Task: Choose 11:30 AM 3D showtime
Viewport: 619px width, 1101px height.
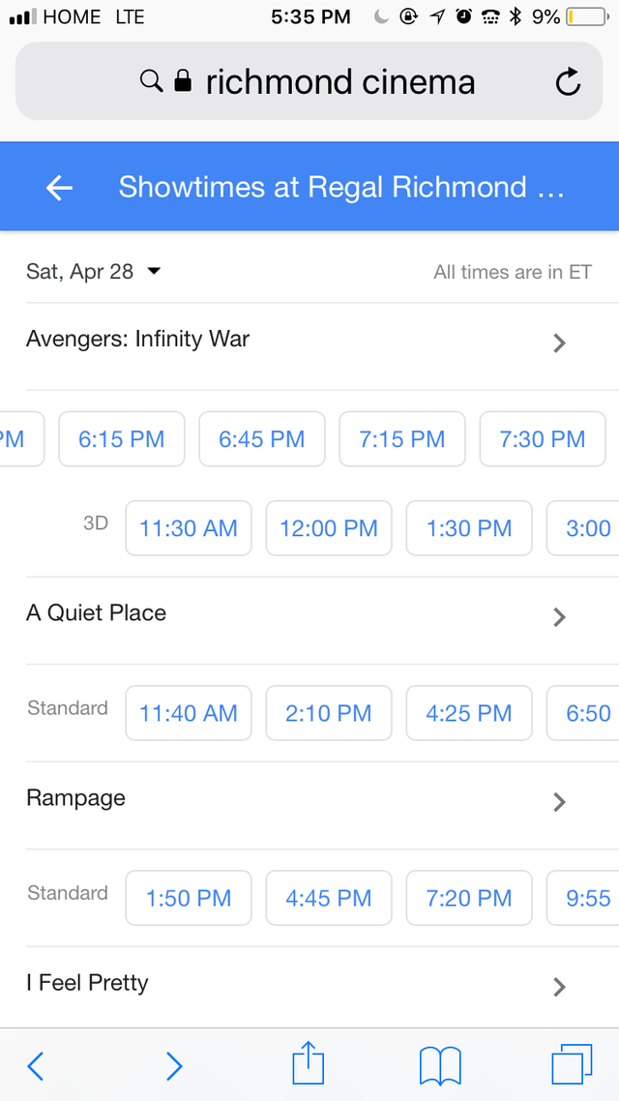Action: click(189, 528)
